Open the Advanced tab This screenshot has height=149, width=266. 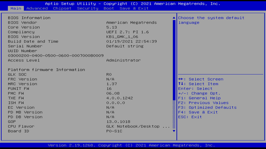click(x=37, y=8)
